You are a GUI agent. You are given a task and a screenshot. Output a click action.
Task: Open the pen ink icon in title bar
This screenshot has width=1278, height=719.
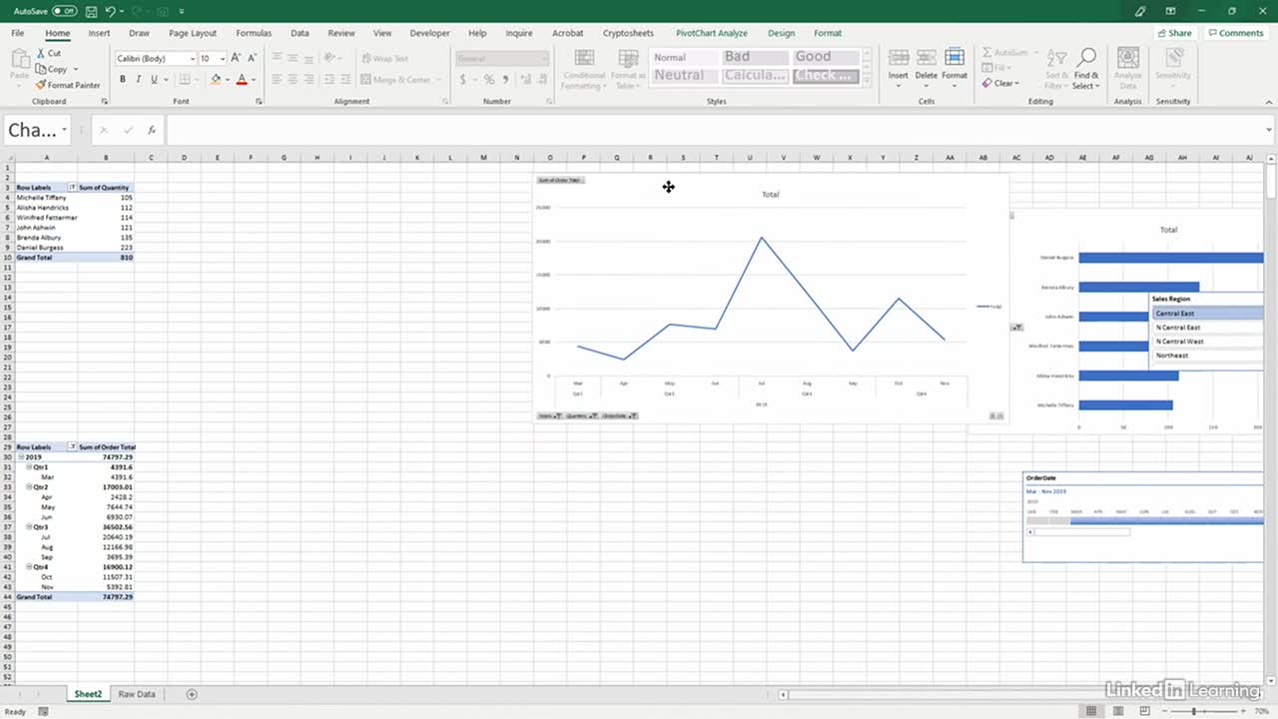click(1140, 11)
